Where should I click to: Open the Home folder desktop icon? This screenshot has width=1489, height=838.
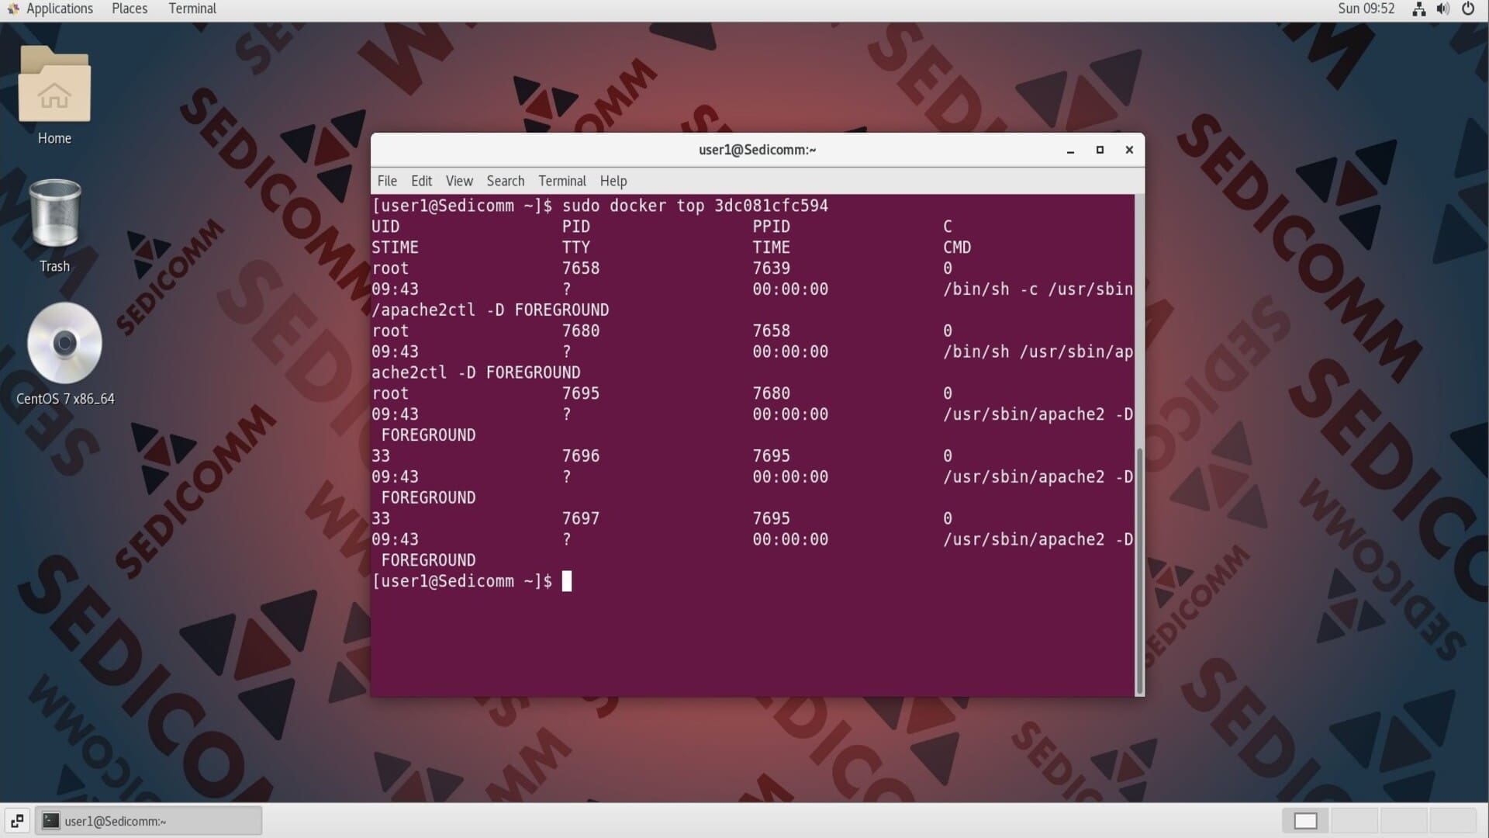(54, 85)
